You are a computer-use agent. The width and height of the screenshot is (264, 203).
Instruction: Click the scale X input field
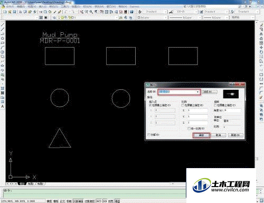(197, 110)
